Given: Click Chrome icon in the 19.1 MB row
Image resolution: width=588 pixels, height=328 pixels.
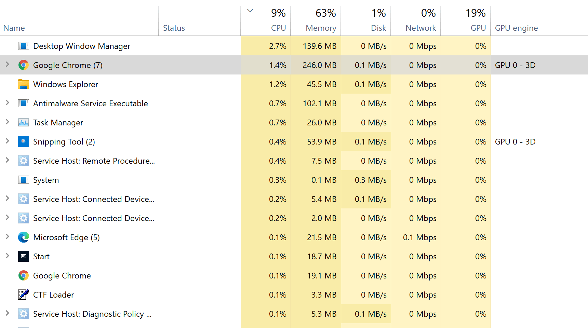Looking at the screenshot, I should pos(23,275).
